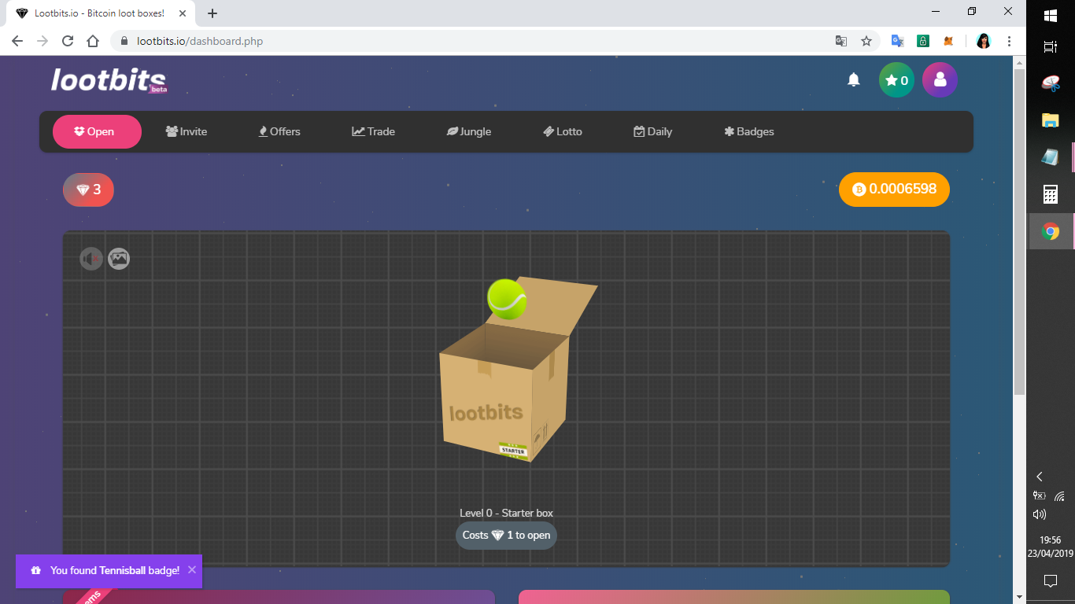The image size is (1075, 604).
Task: Open the green padlock extension
Action: [923, 41]
